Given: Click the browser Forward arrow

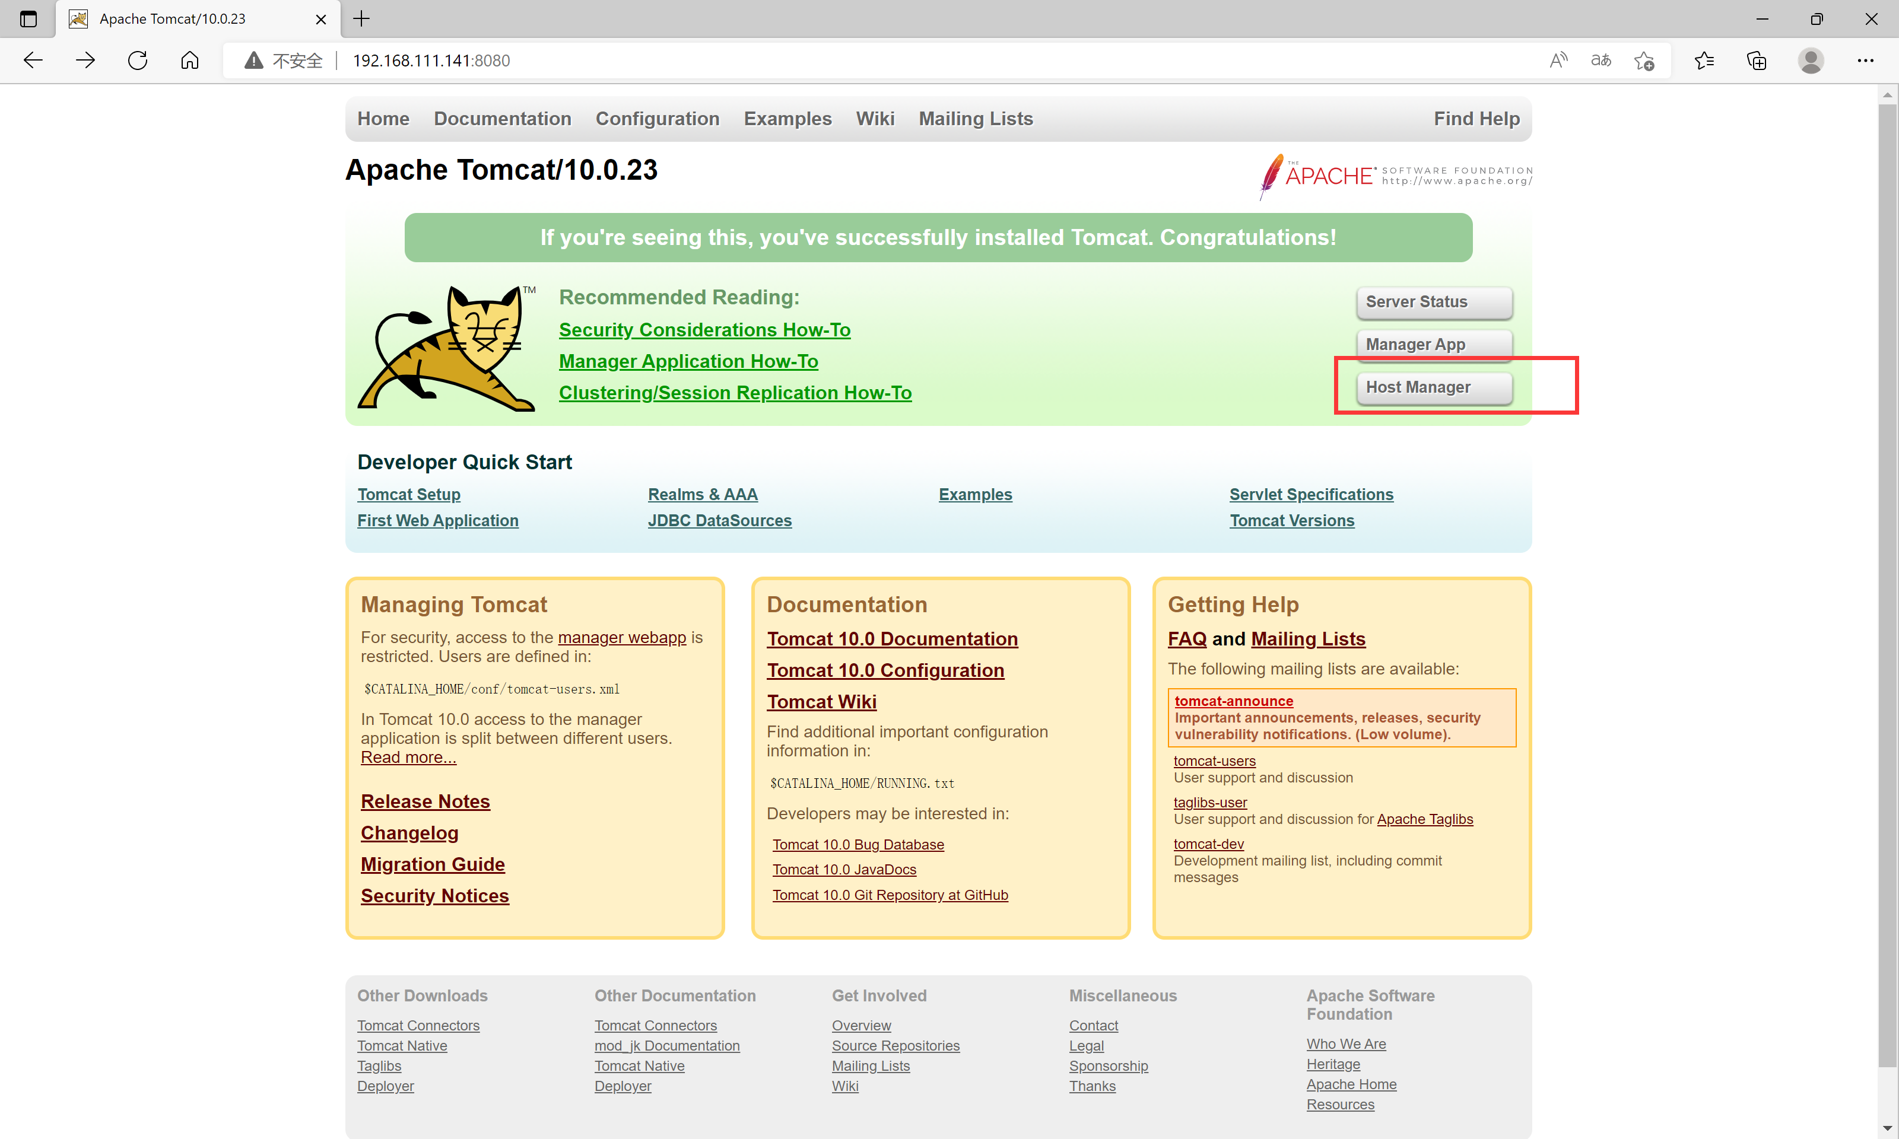Looking at the screenshot, I should (x=85, y=61).
